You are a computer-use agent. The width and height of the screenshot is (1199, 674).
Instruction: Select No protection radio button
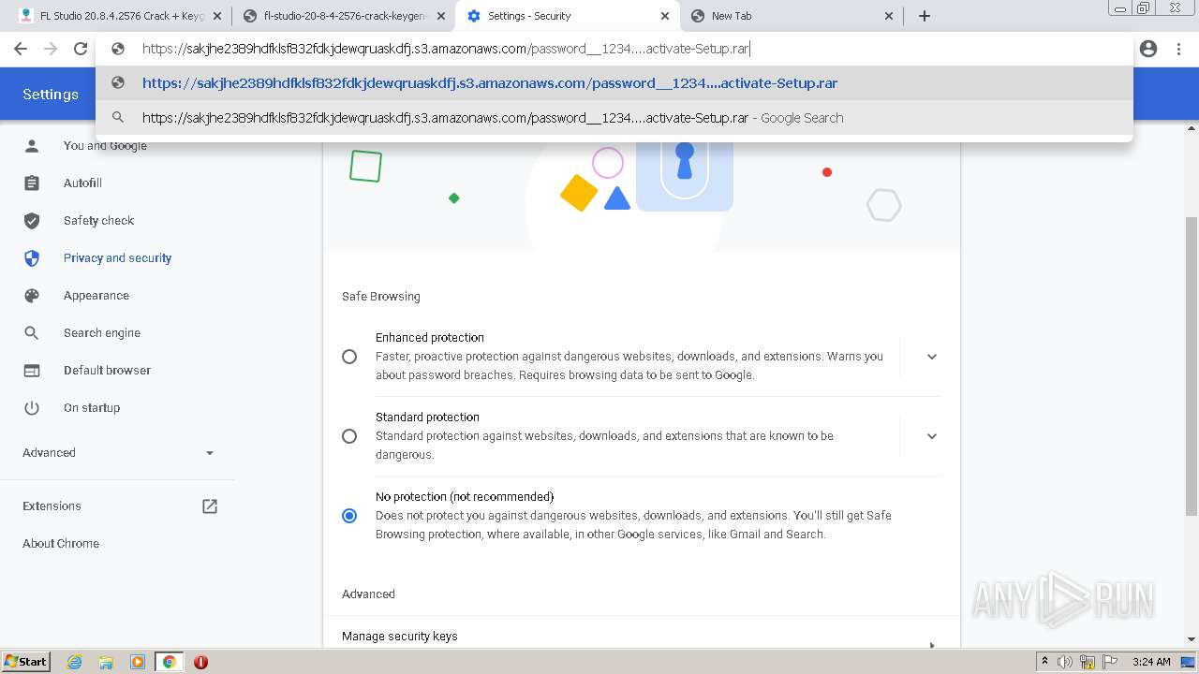coord(349,516)
